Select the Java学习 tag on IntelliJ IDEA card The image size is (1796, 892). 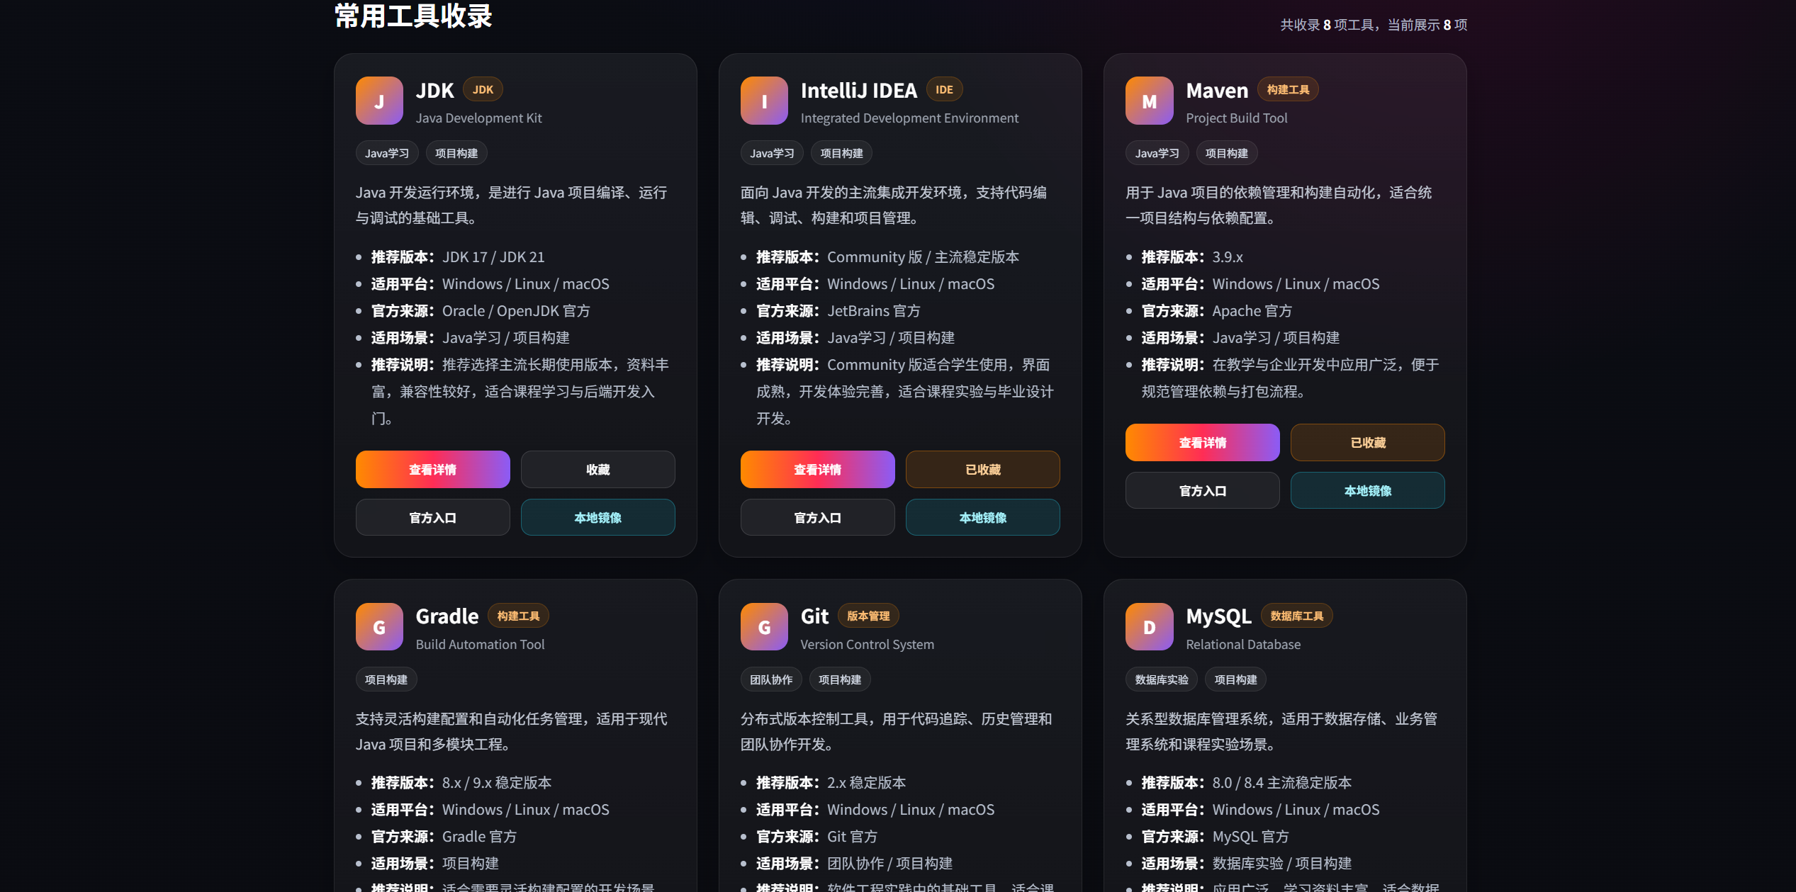[x=772, y=153]
